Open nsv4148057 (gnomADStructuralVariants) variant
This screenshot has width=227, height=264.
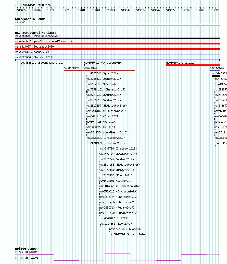tap(44, 41)
